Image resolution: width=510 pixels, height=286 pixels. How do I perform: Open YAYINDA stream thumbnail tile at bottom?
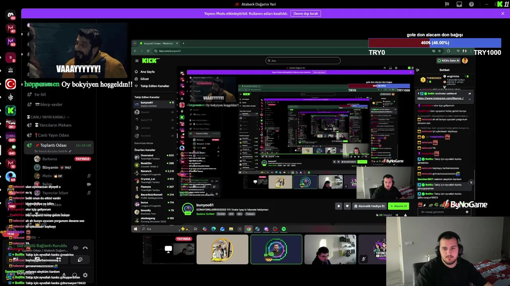coord(169,249)
